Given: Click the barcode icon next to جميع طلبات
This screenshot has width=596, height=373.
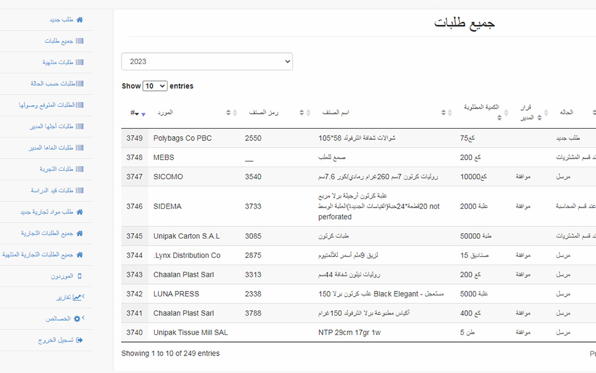Looking at the screenshot, I should 79,41.
